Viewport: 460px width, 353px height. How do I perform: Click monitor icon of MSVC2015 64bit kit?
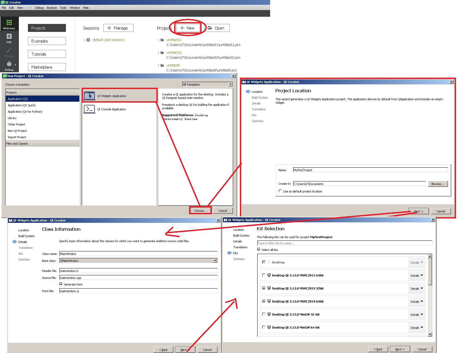pyautogui.click(x=269, y=275)
